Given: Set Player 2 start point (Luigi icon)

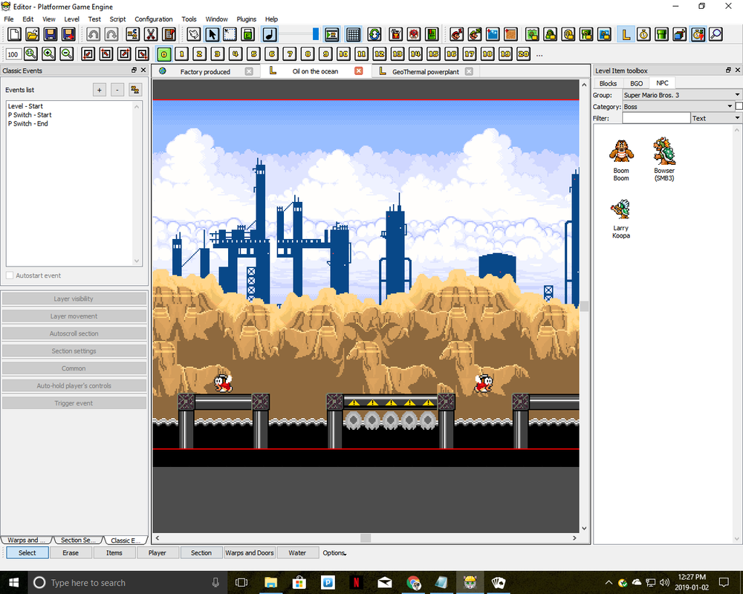Looking at the screenshot, I should coord(475,34).
